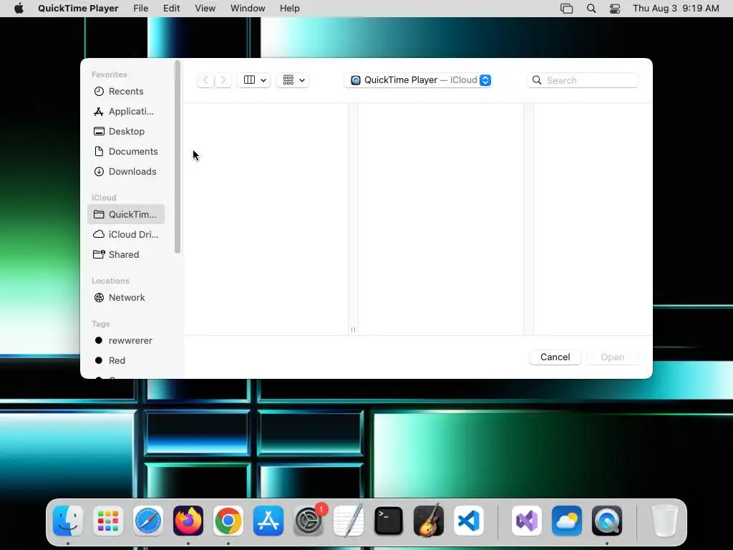The height and width of the screenshot is (550, 733).
Task: Select Recents in the sidebar
Action: coord(126,91)
